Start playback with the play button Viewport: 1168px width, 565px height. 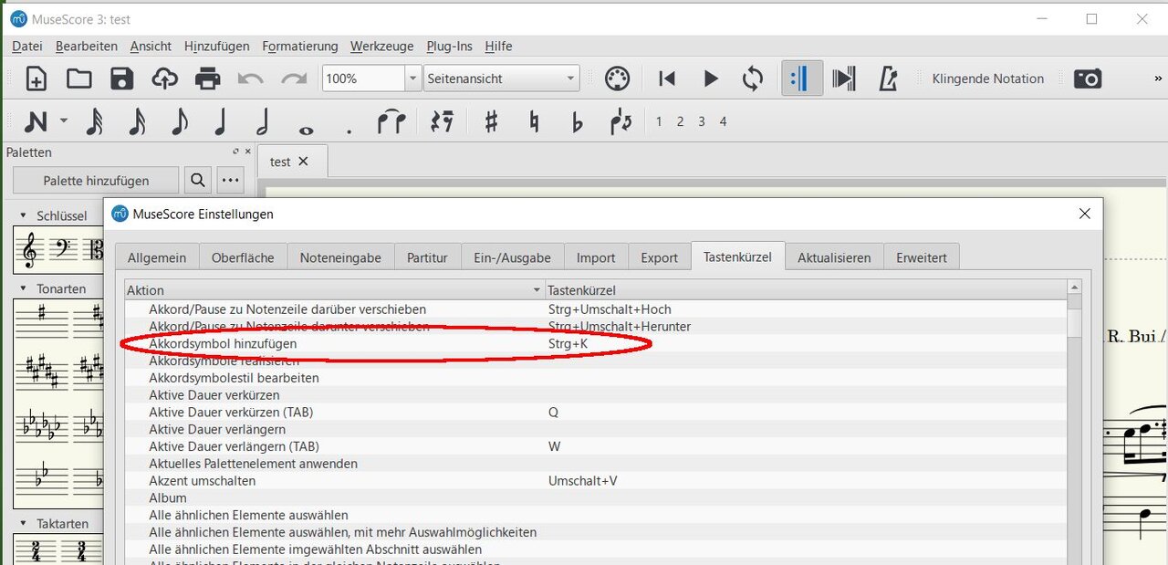click(711, 78)
